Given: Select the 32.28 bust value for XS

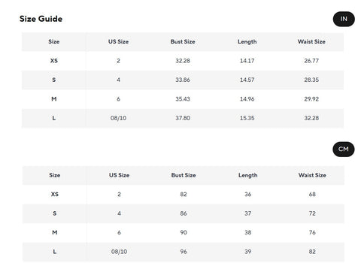Looking at the screenshot, I should point(183,61).
